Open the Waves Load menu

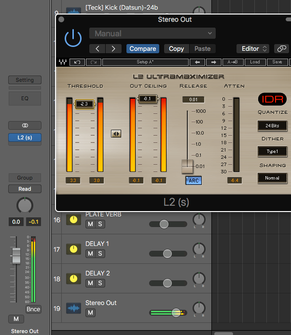coord(255,62)
